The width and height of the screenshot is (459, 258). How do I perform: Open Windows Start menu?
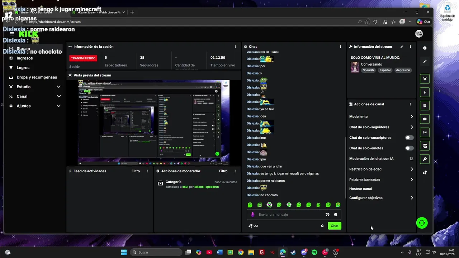pos(124,252)
